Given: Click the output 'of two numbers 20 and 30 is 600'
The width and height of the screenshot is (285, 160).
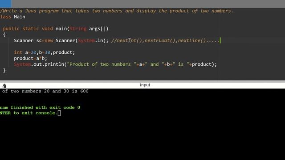Looking at the screenshot, I should (45, 91).
